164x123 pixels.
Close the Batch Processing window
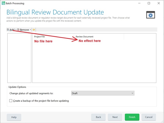159,3
